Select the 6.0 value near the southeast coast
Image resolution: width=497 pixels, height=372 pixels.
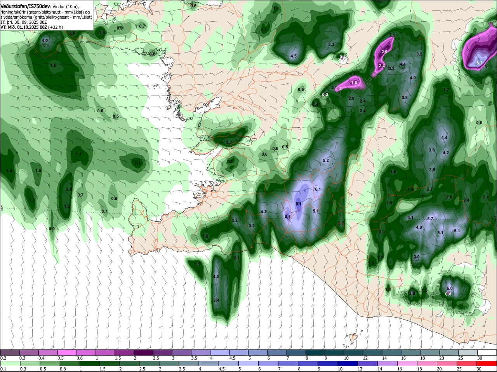click(x=450, y=288)
